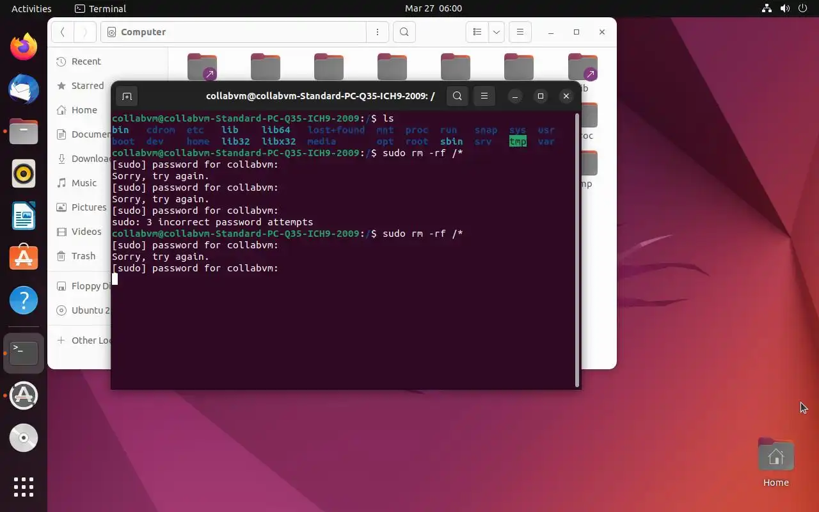The height and width of the screenshot is (512, 819).
Task: Launch LibreOffice Writer from the dock
Action: click(x=24, y=216)
